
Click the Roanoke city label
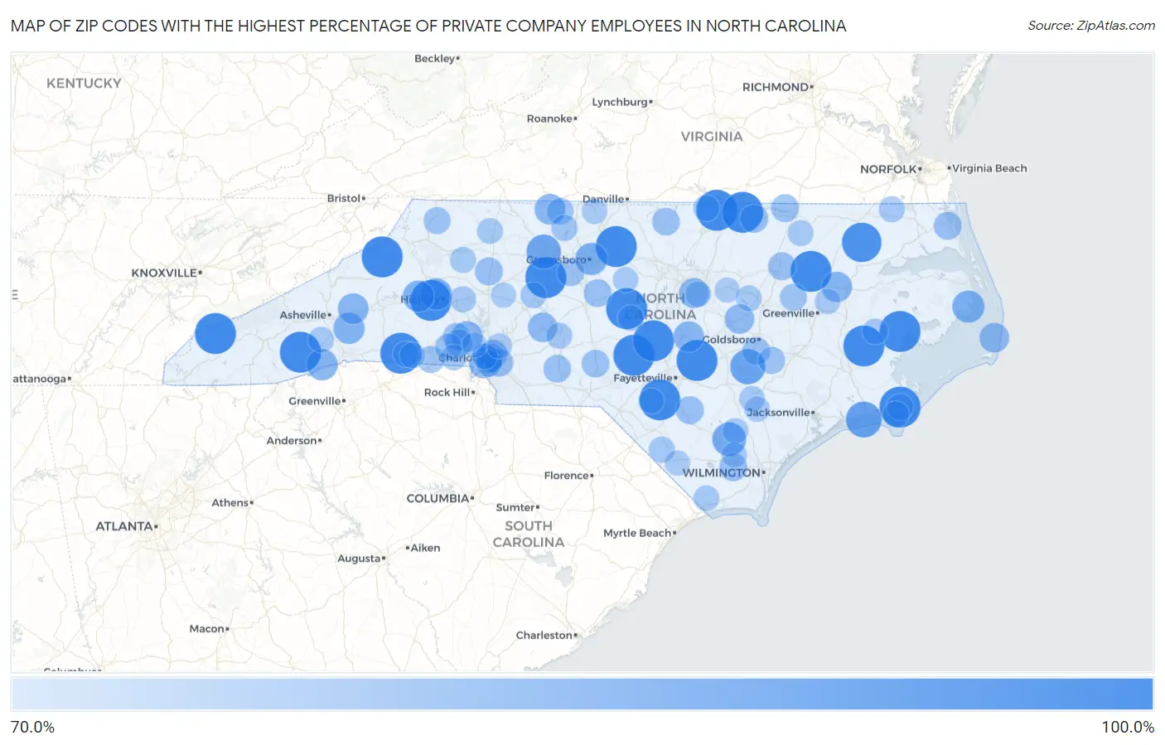tap(552, 119)
